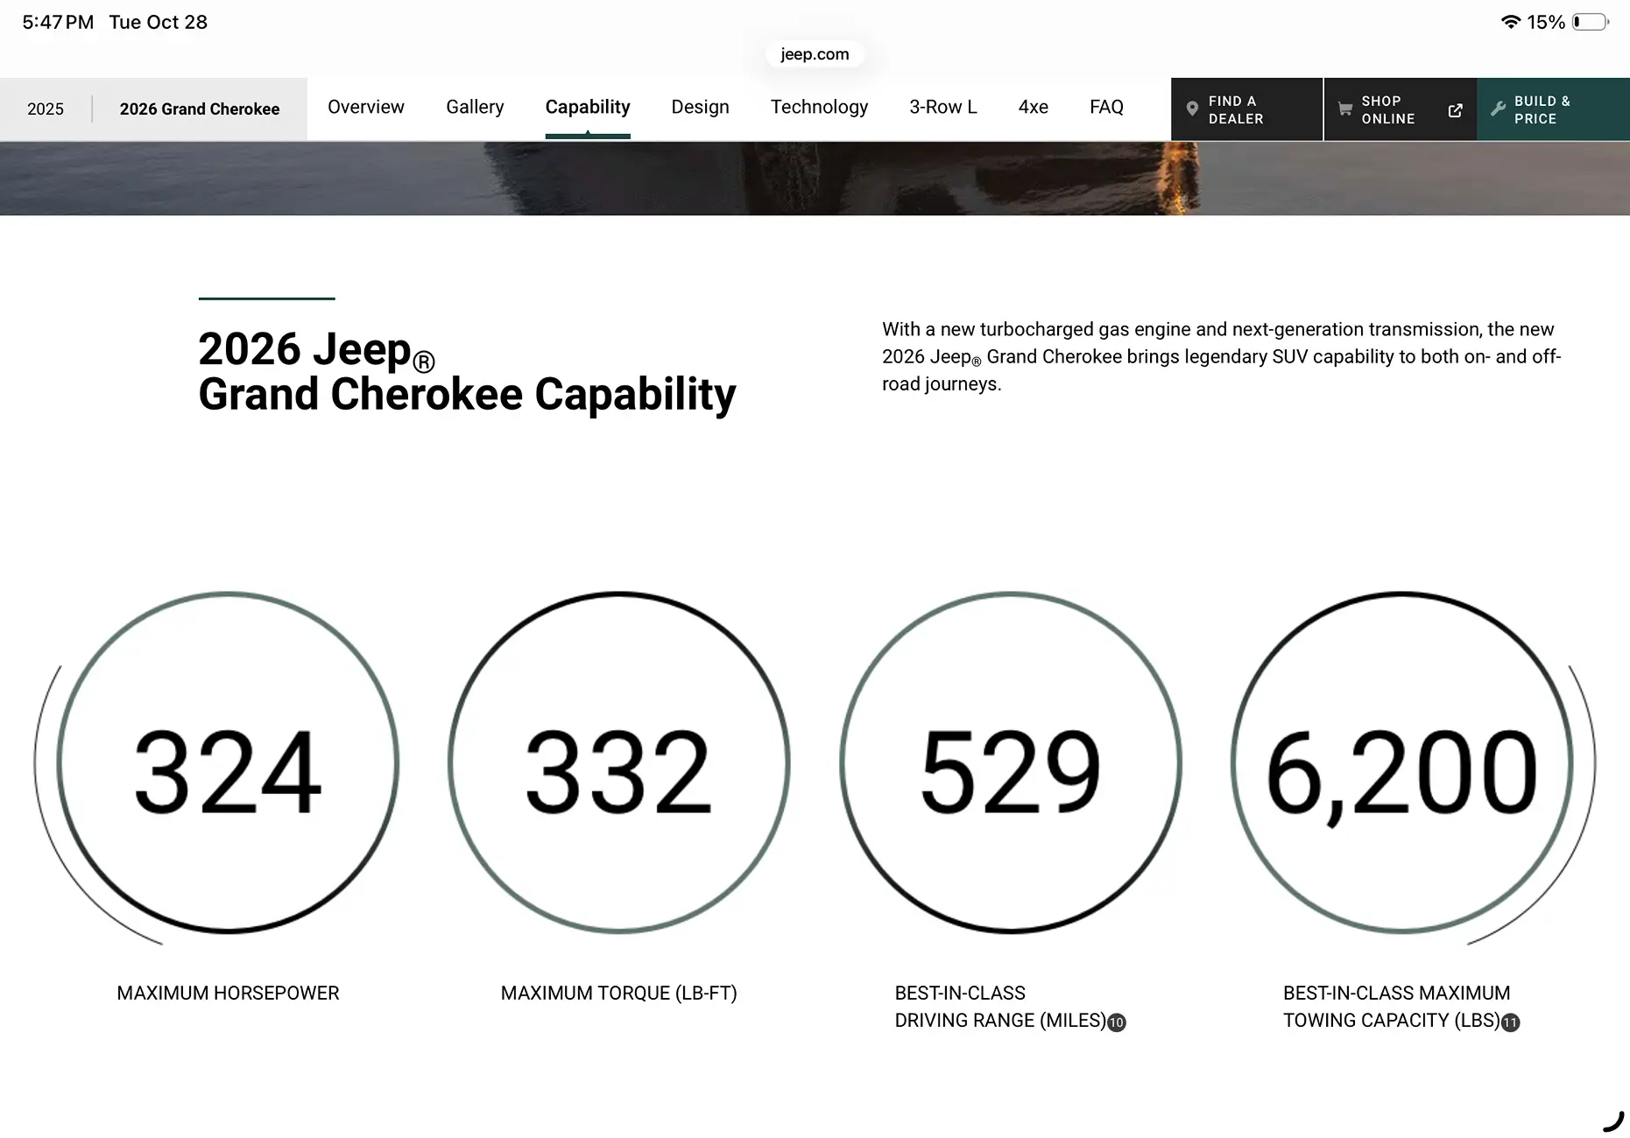The image size is (1630, 1138).
Task: Click the Maximum Torque (LB-FT) label
Action: [619, 994]
